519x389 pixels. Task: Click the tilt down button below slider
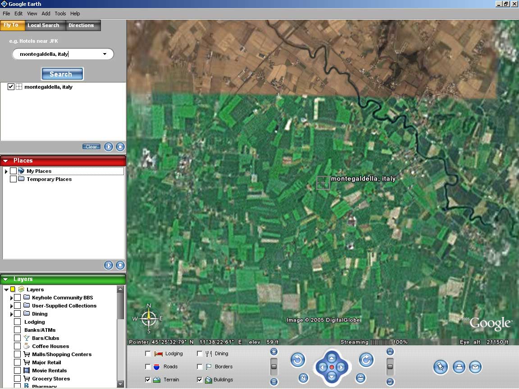pos(390,382)
